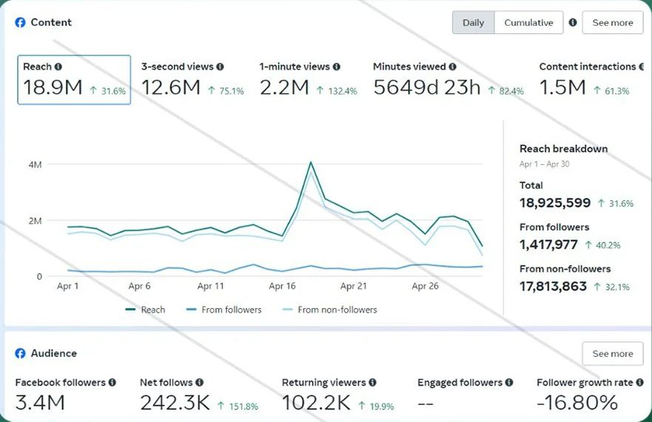Click the 102.2K Returning viewers value
Viewport: 652px width, 422px height.
tap(316, 403)
